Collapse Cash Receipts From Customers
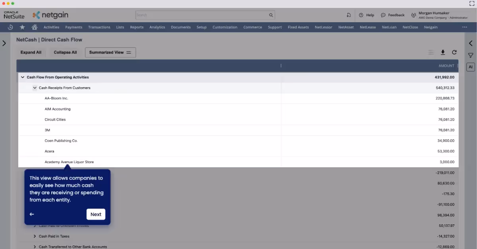This screenshot has height=249, width=477. (x=35, y=88)
